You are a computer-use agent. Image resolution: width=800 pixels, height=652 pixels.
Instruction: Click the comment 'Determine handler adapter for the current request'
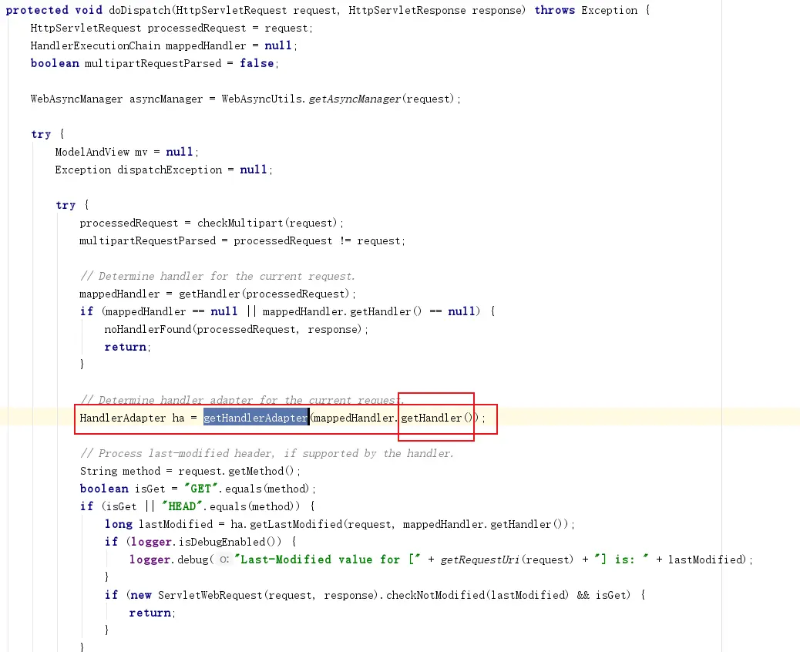click(x=242, y=400)
